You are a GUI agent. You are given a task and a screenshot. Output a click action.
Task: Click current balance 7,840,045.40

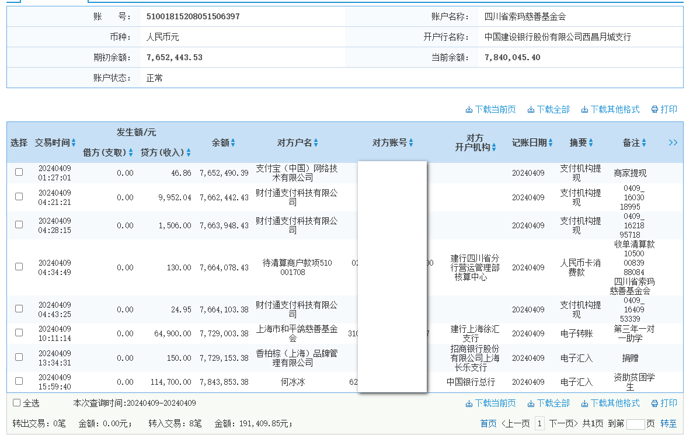pos(513,57)
